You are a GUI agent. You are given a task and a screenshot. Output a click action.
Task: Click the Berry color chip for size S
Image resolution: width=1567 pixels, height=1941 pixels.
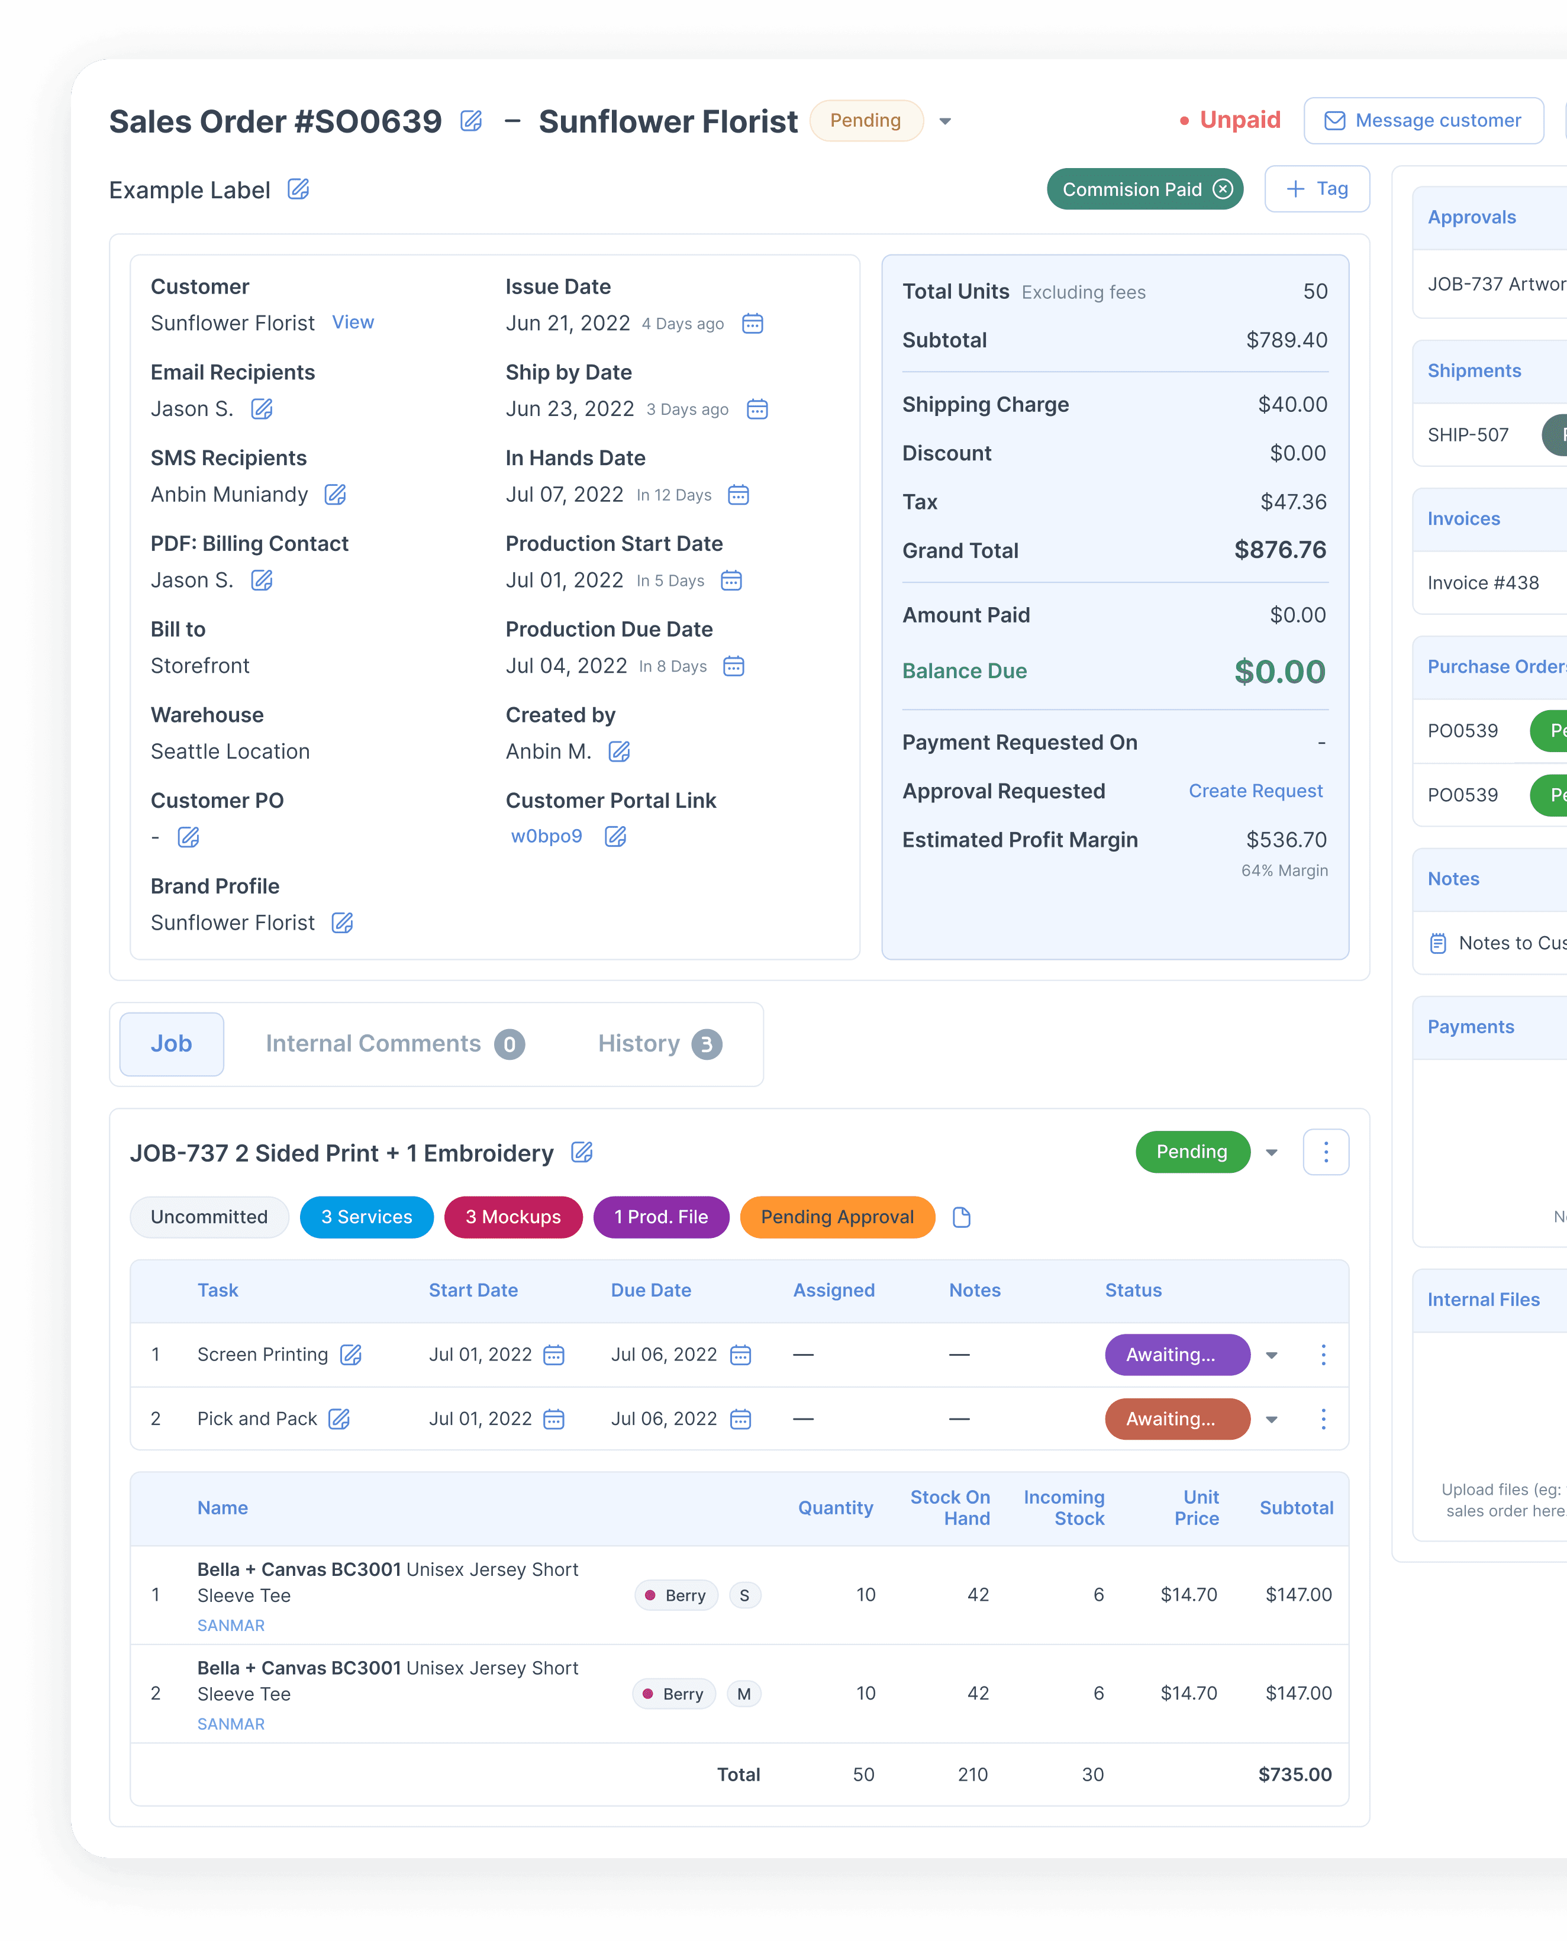676,1596
